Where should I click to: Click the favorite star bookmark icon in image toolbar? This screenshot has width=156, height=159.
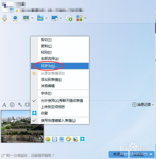[x=82, y=139]
